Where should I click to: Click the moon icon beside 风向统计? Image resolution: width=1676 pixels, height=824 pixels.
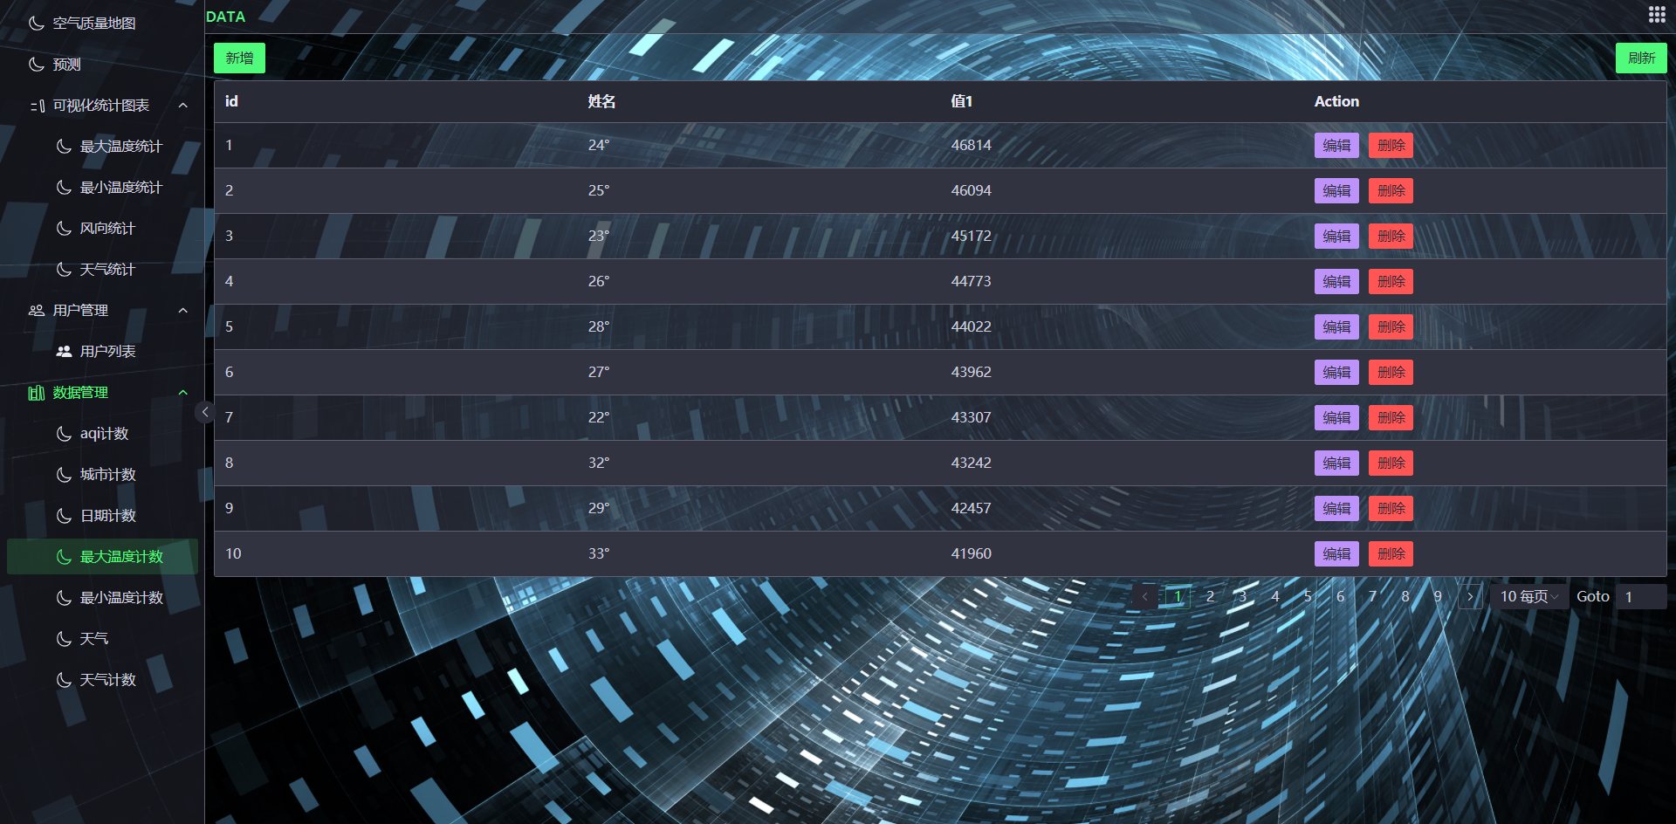(x=64, y=228)
